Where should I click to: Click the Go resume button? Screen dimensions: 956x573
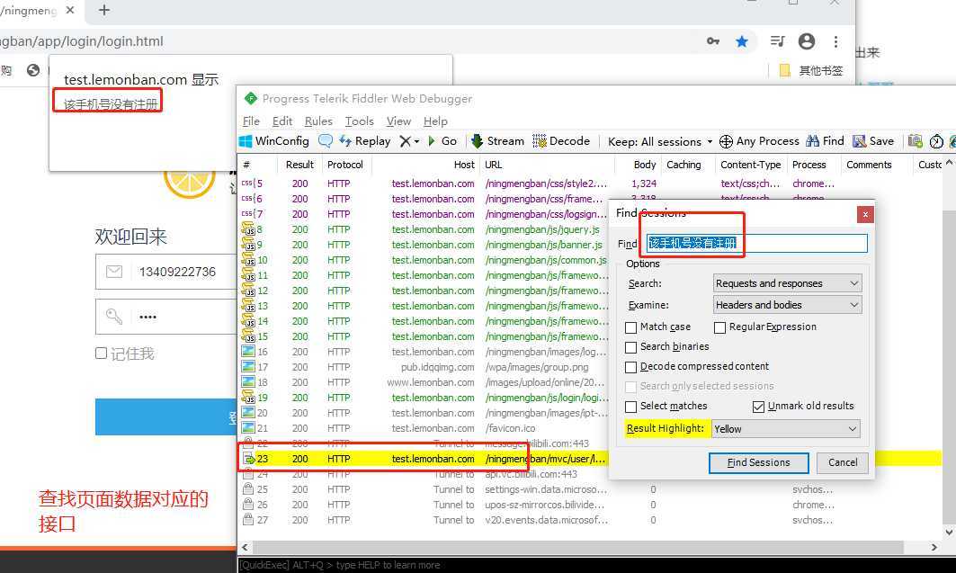tap(442, 141)
